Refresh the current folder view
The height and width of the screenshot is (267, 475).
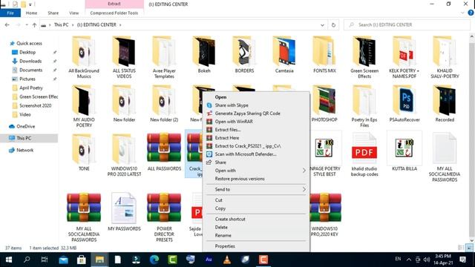click(x=333, y=24)
